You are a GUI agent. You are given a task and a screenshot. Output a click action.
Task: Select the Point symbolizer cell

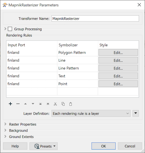[78, 84]
